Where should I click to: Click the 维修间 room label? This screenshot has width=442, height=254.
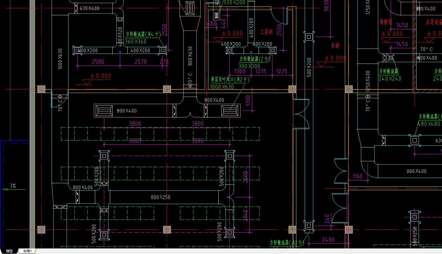point(386,22)
